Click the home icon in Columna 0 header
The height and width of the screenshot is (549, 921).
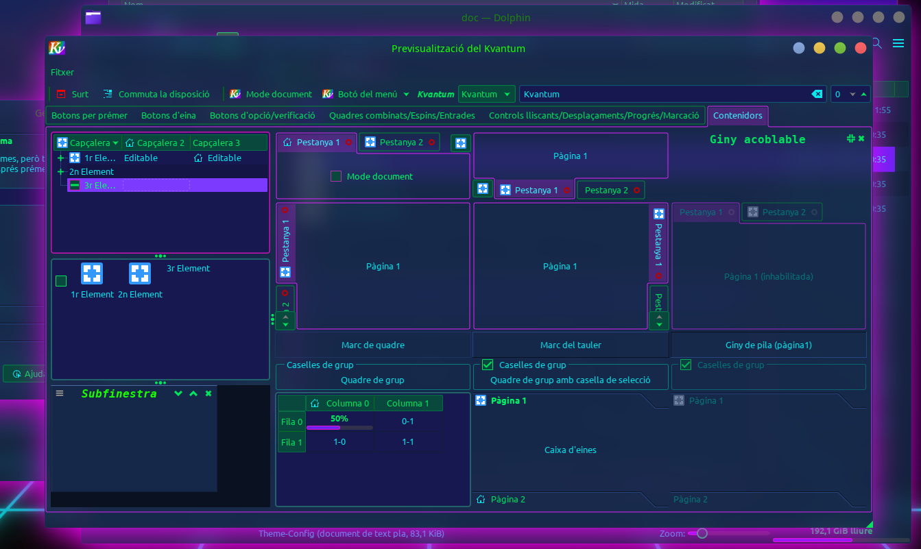tap(315, 403)
